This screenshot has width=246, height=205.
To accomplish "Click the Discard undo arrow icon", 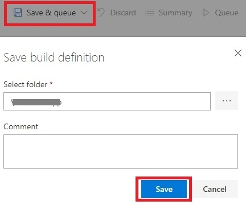I will [x=101, y=13].
